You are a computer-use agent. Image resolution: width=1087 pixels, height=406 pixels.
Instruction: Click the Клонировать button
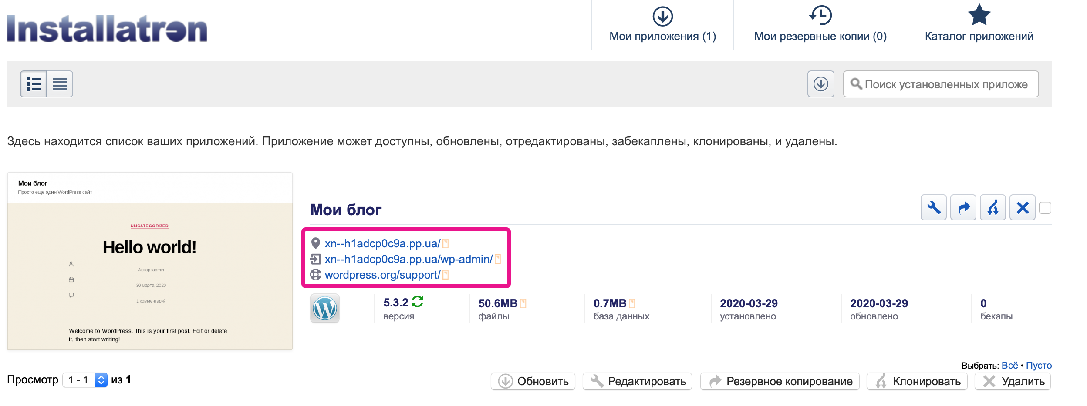click(x=917, y=381)
